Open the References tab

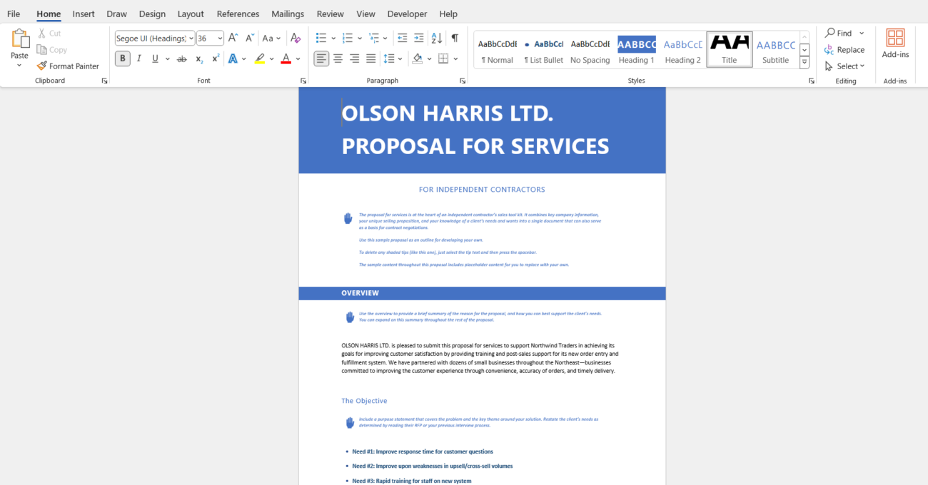[238, 14]
